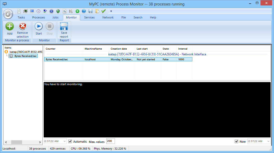Screen dimensions: 274x153
Task: Click the red target circle icon
Action: (x=38, y=11)
